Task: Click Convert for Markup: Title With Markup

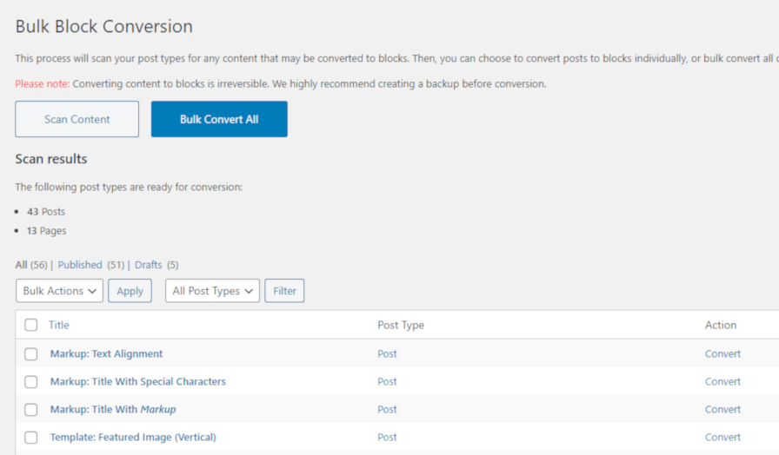Action: click(x=722, y=410)
